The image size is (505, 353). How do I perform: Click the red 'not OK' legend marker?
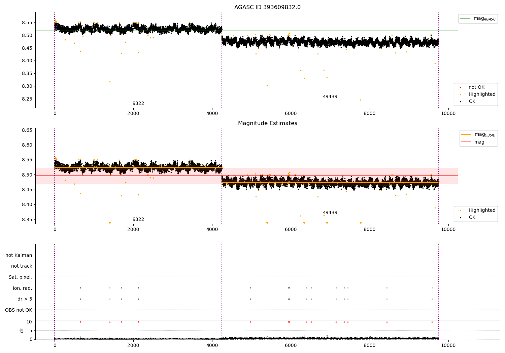pos(460,87)
